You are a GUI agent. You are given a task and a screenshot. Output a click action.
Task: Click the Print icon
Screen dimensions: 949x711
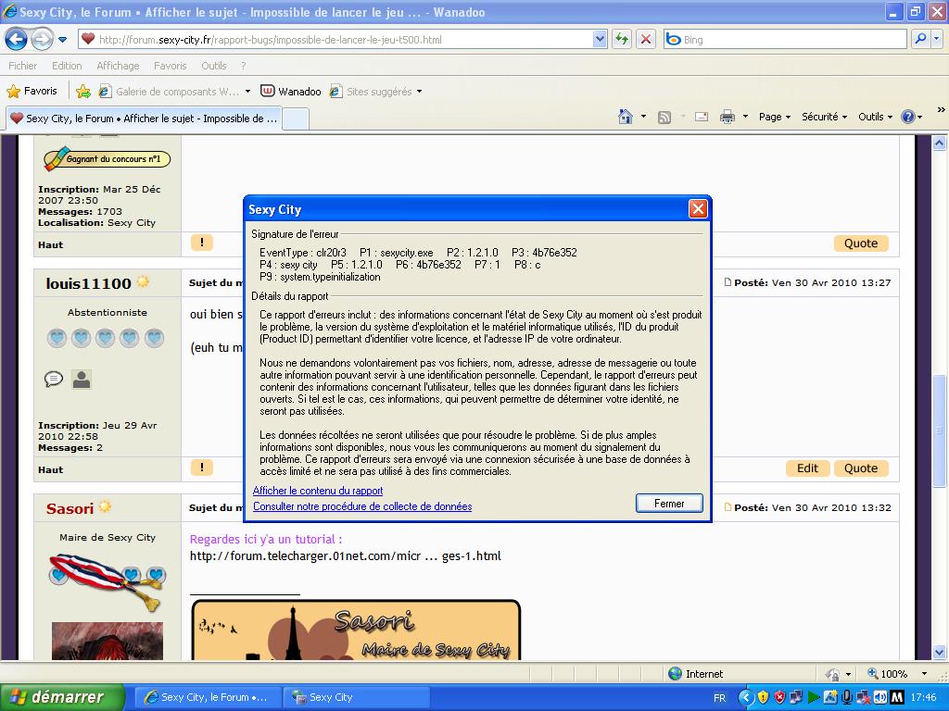pos(727,117)
